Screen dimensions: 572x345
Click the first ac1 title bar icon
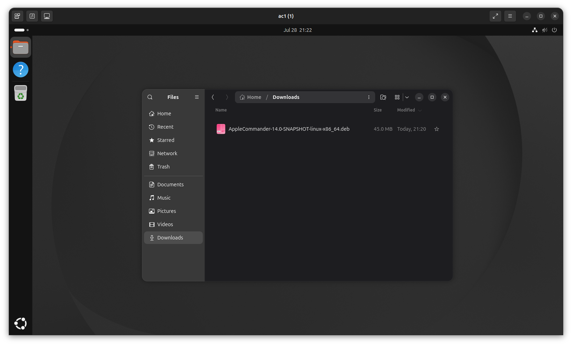click(17, 16)
